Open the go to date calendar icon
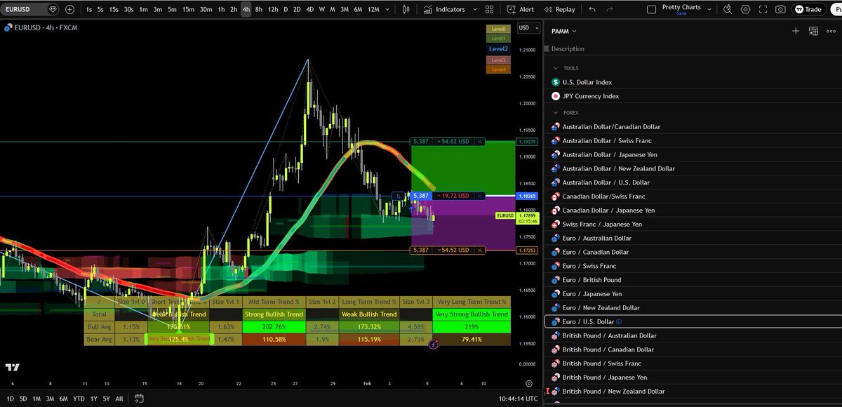Image resolution: width=842 pixels, height=407 pixels. [x=139, y=399]
